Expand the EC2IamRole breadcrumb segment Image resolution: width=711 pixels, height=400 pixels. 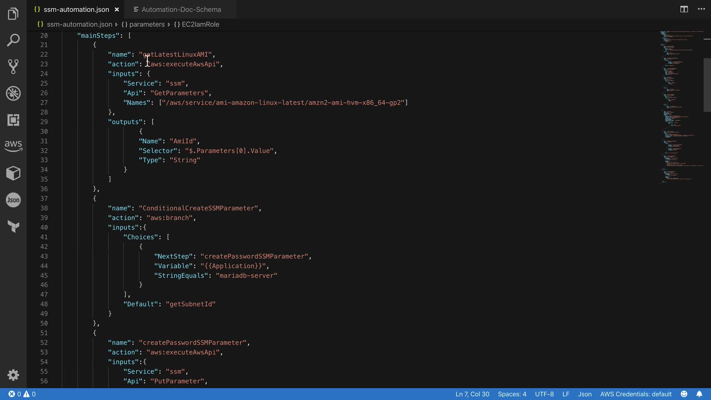pos(200,24)
